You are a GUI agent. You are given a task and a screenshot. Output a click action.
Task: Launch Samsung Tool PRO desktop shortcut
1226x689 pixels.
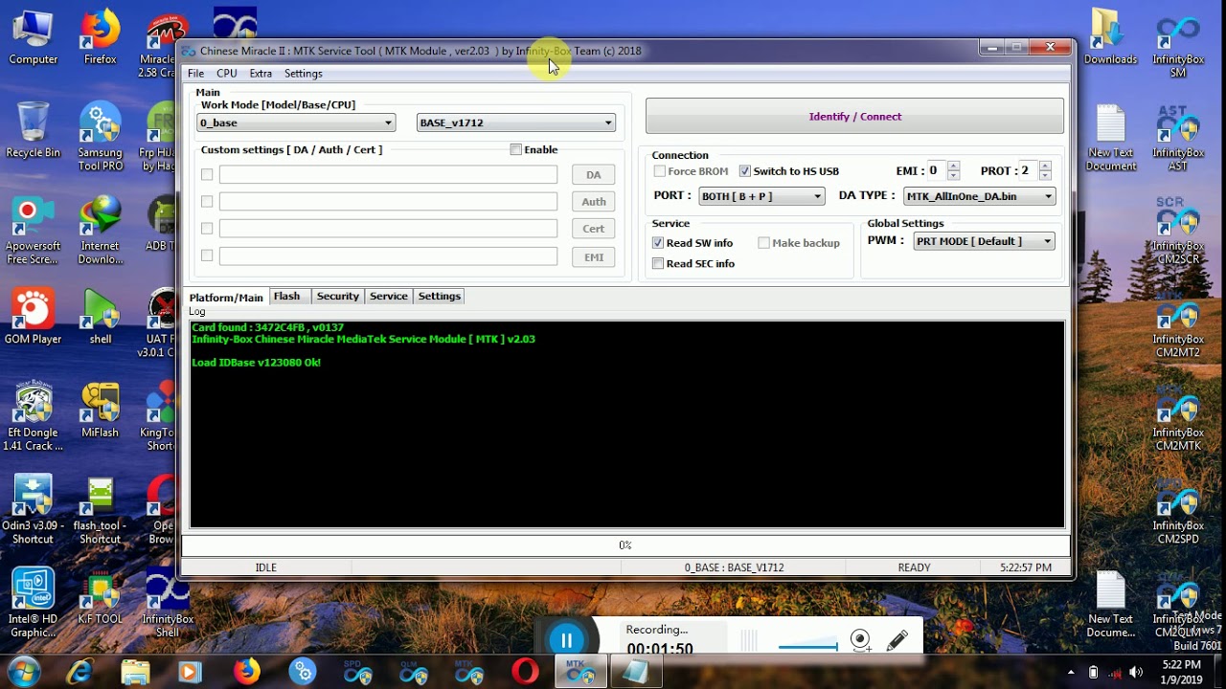coord(100,138)
